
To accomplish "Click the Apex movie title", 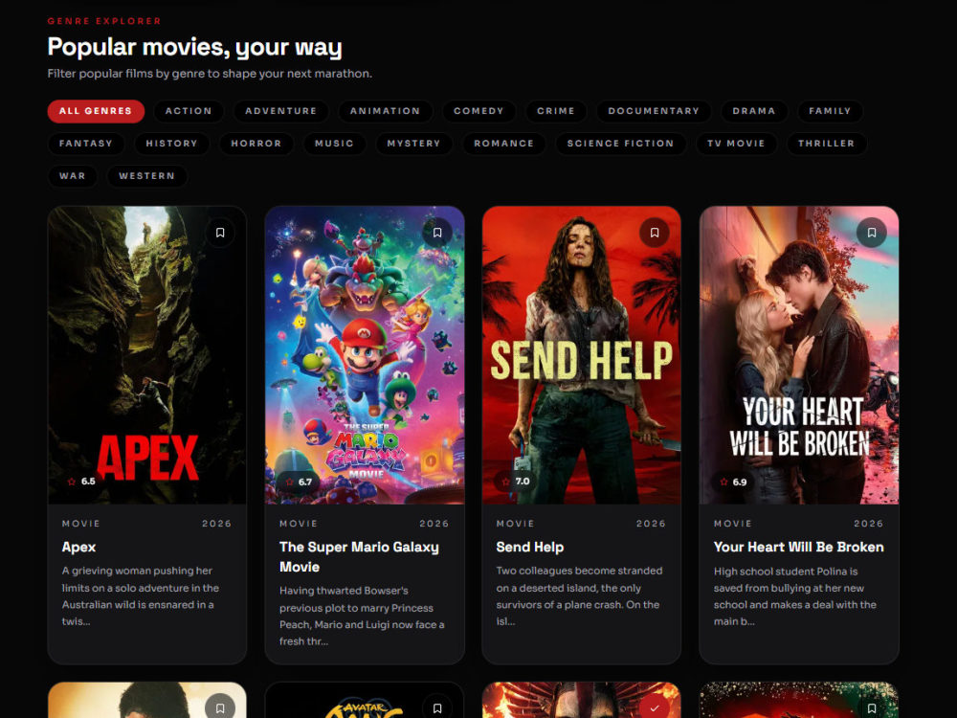I will point(78,547).
